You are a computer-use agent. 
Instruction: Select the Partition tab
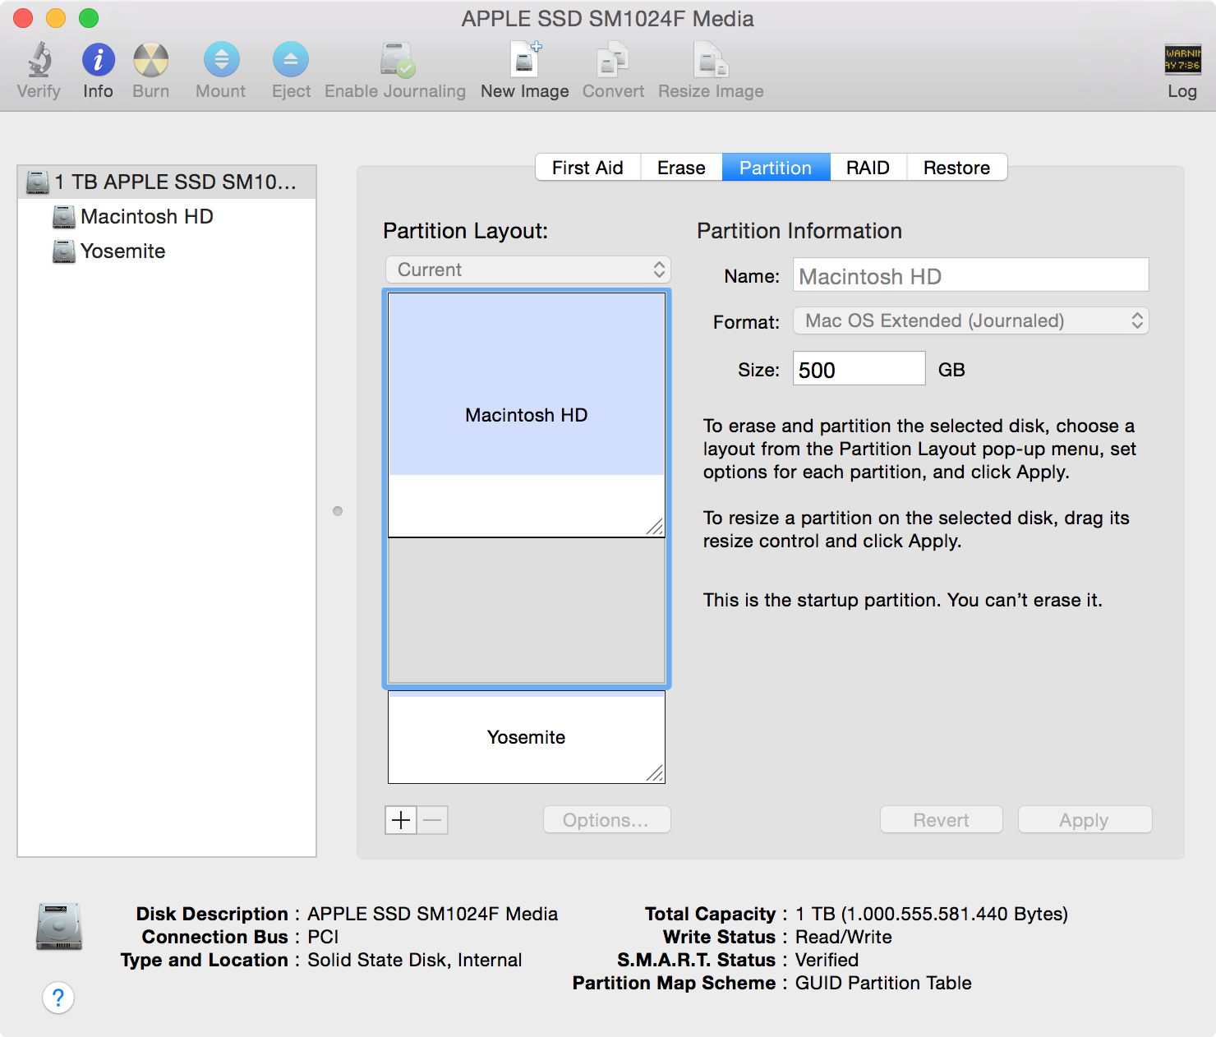pyautogui.click(x=776, y=167)
